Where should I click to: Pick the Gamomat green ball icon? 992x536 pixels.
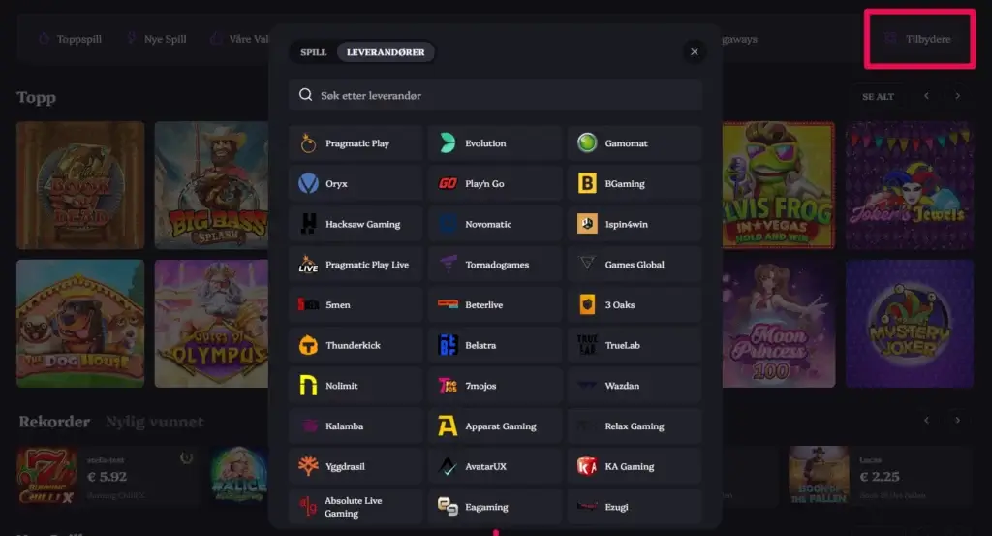point(587,143)
